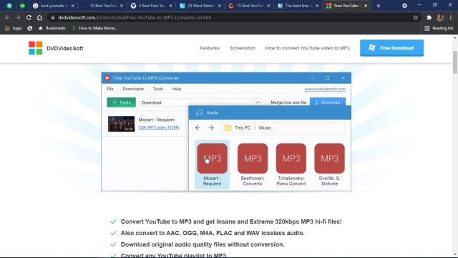
Task: Reload the current page
Action: point(29,17)
